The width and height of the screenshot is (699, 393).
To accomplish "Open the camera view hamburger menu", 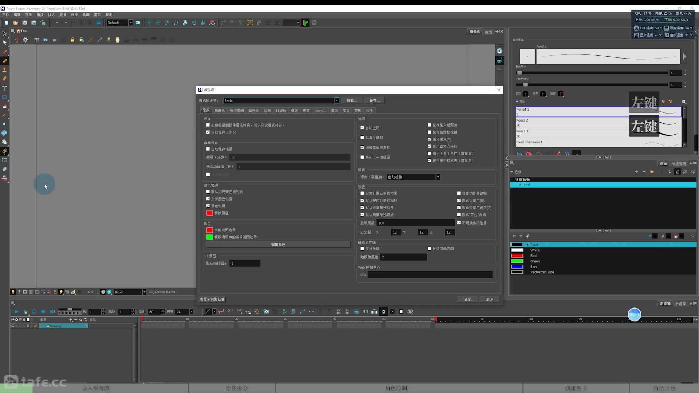I will pyautogui.click(x=13, y=31).
